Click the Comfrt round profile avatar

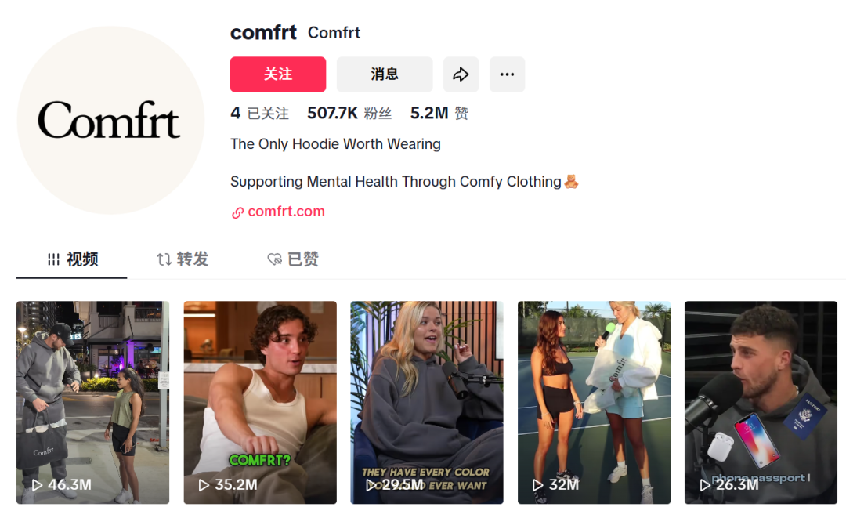(110, 120)
